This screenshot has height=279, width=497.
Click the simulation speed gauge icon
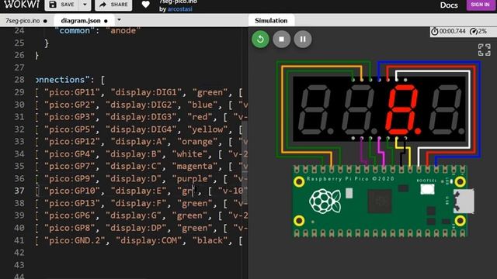(474, 31)
